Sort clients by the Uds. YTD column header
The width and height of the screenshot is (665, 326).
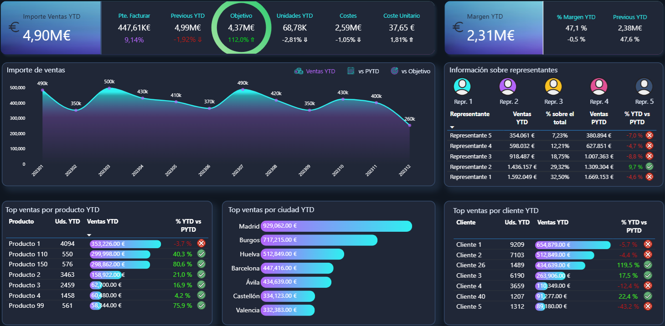[517, 223]
